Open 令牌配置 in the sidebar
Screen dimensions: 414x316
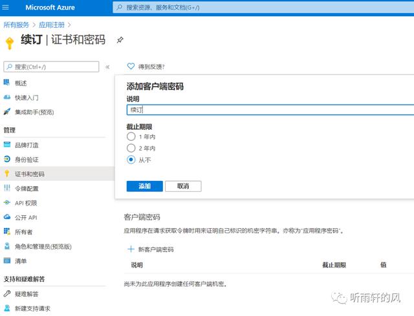pyautogui.click(x=27, y=189)
